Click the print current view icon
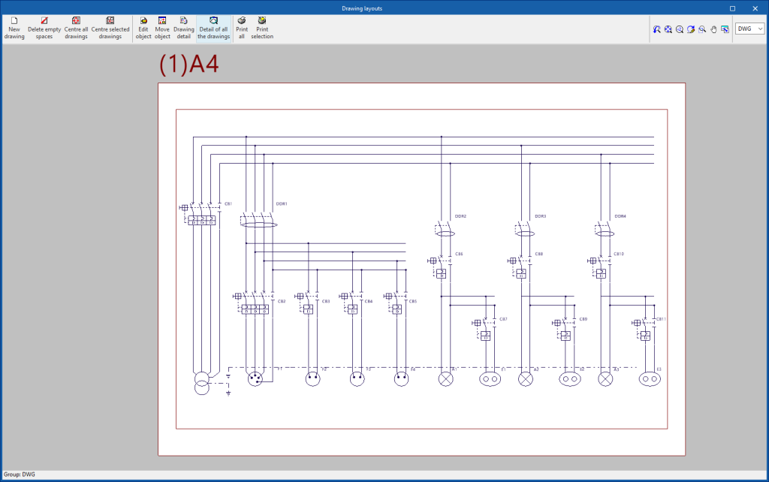The height and width of the screenshot is (482, 769). click(x=725, y=29)
